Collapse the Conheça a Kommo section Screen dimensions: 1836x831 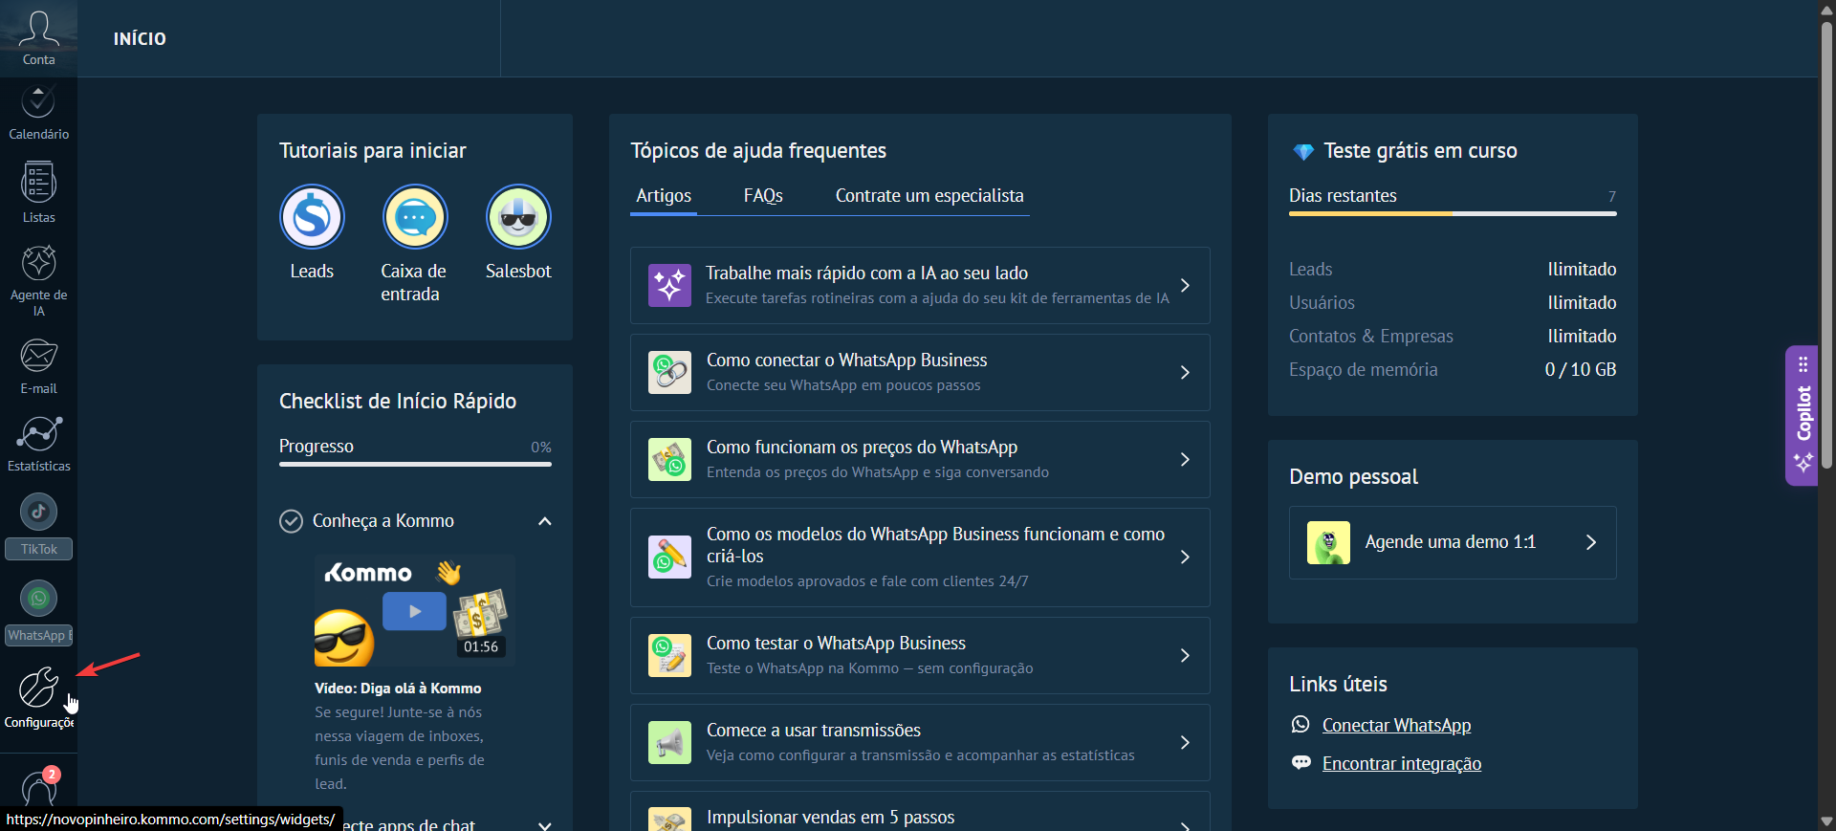[544, 521]
